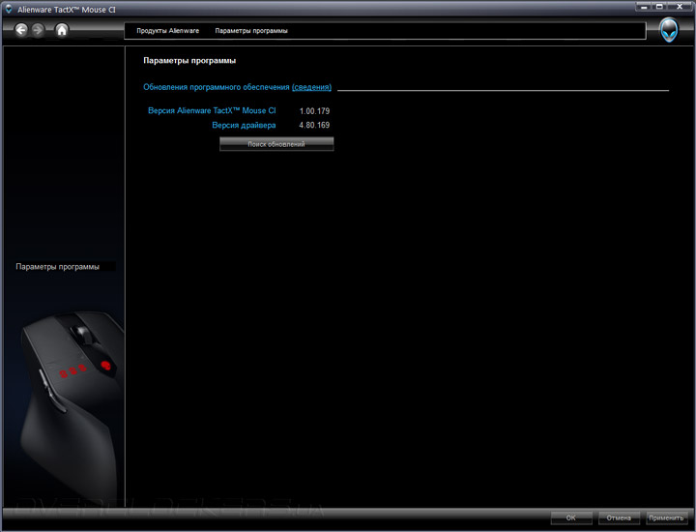Open the сведения link for software updates
Viewport: 696px width, 532px height.
point(311,87)
